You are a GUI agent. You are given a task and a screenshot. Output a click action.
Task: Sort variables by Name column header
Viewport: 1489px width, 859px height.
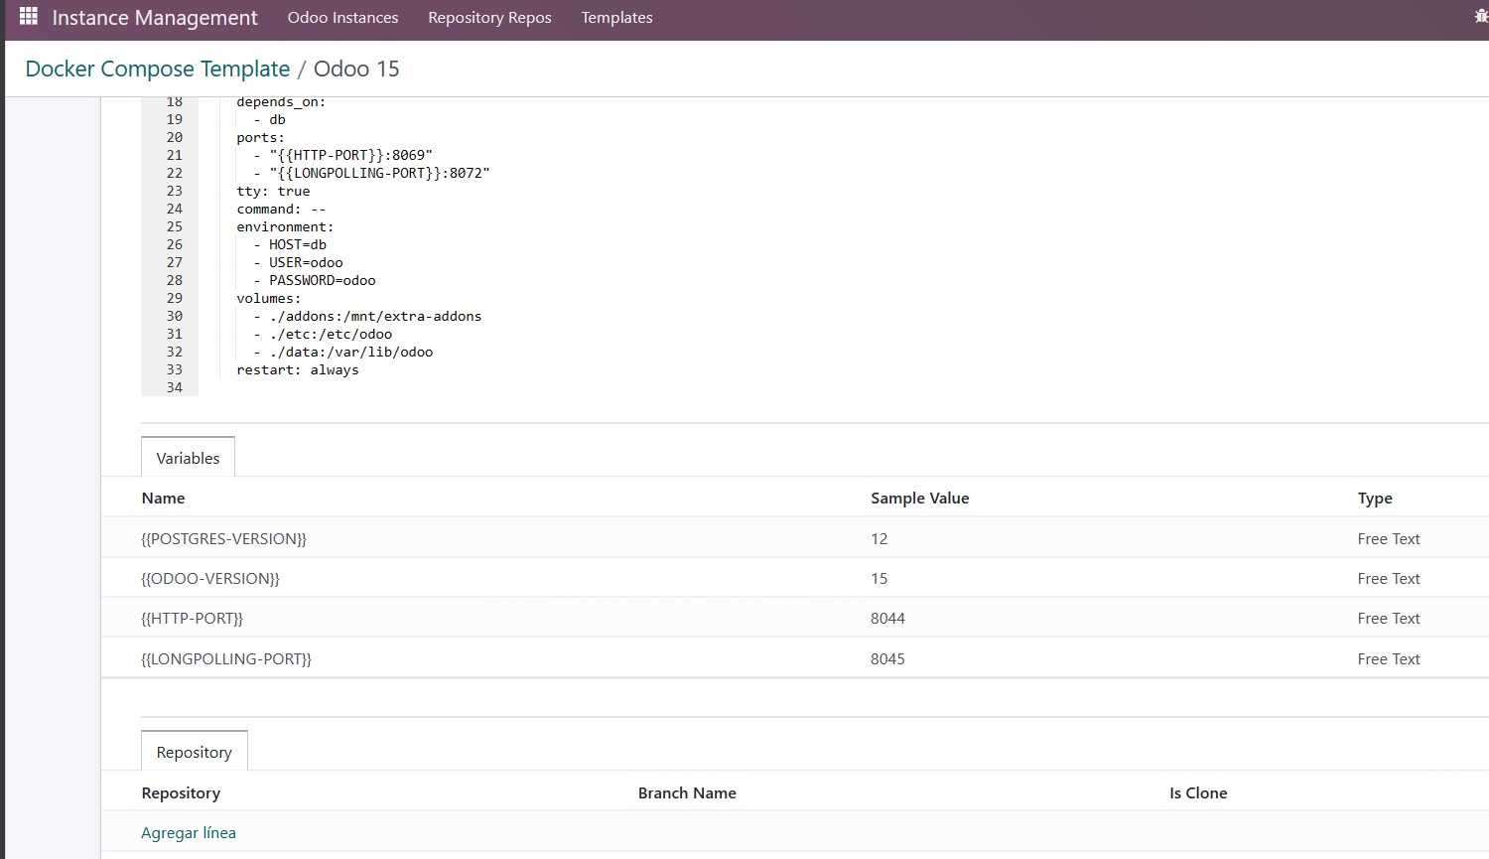(163, 498)
